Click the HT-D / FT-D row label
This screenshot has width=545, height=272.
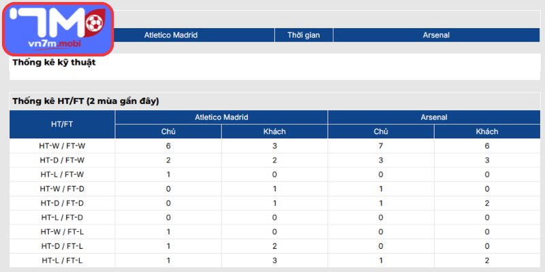[x=62, y=203]
